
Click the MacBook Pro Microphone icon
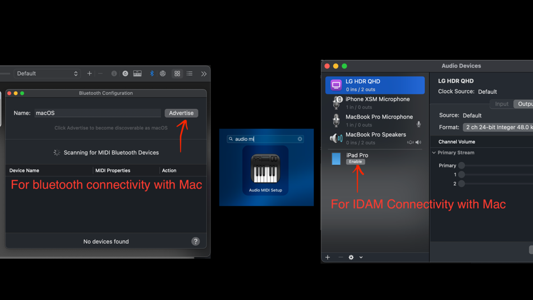(x=336, y=121)
